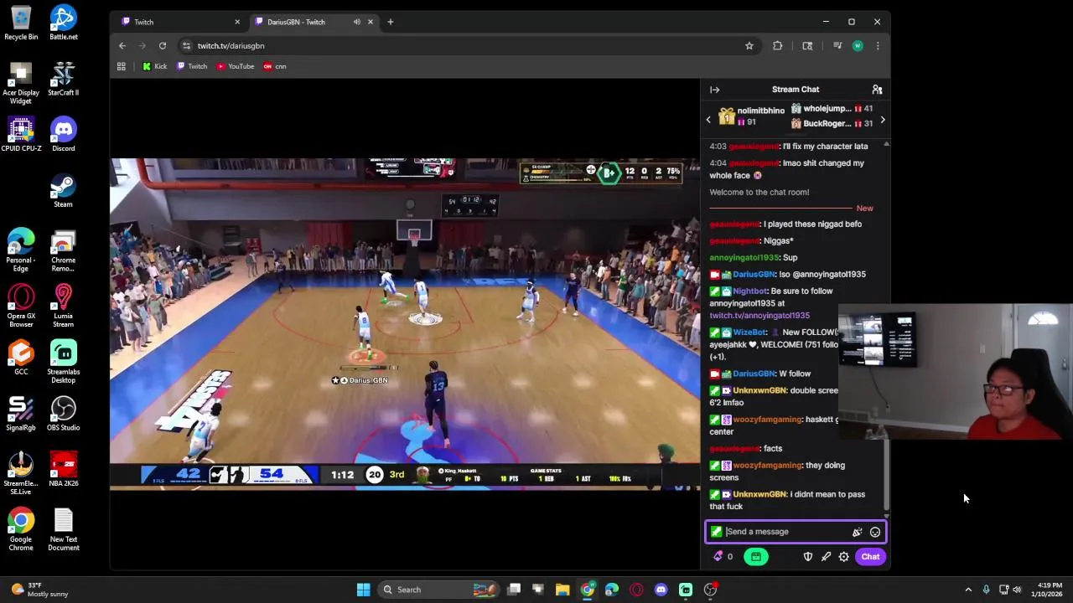The width and height of the screenshot is (1073, 603).
Task: Mute the DariusGBN tab audio
Action: tap(357, 22)
